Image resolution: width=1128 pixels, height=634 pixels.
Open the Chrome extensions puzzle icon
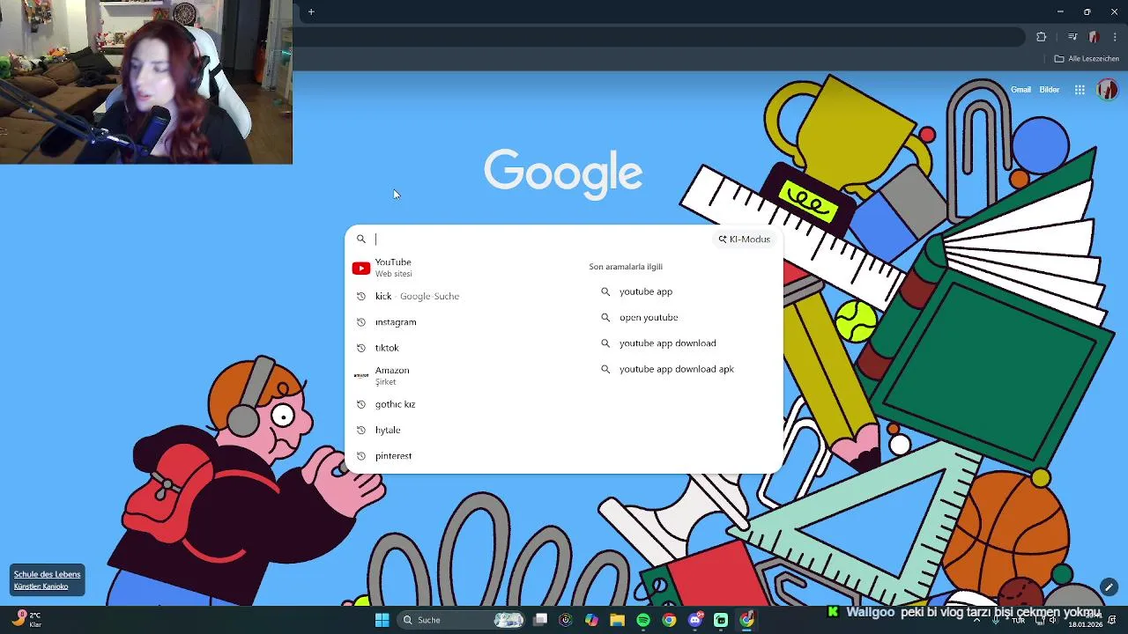pyautogui.click(x=1042, y=37)
